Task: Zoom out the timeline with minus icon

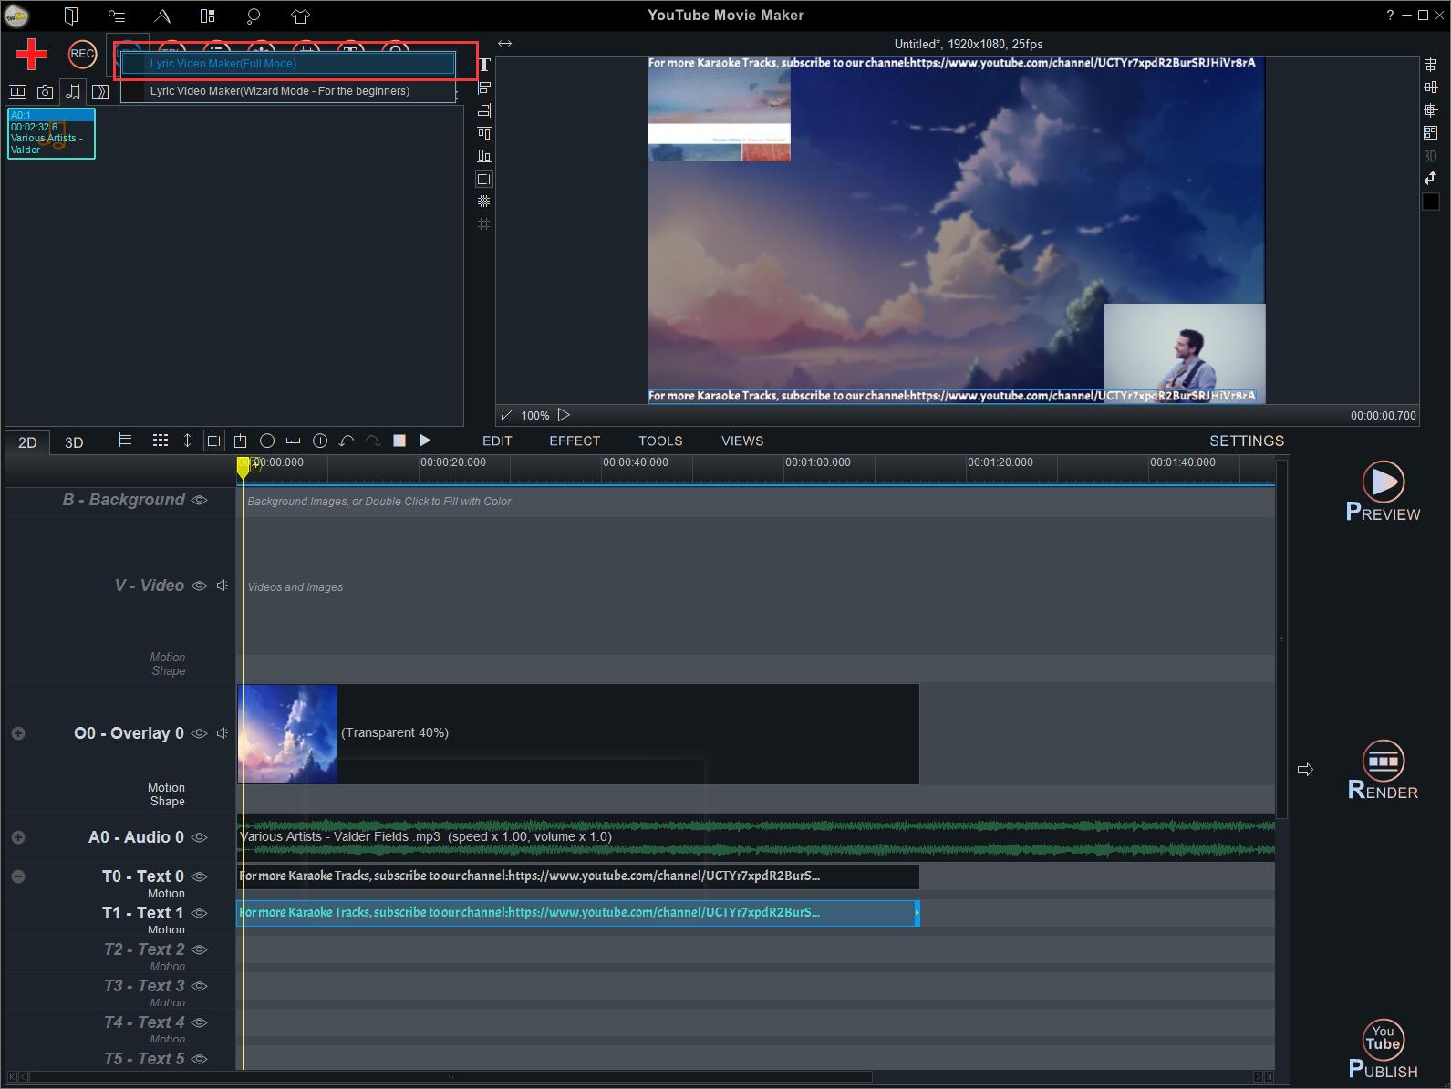Action: pos(267,441)
